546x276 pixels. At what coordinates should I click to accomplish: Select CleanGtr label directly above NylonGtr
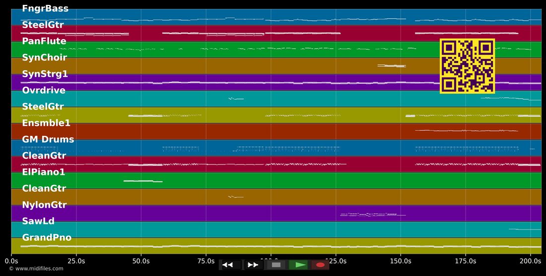(x=44, y=188)
